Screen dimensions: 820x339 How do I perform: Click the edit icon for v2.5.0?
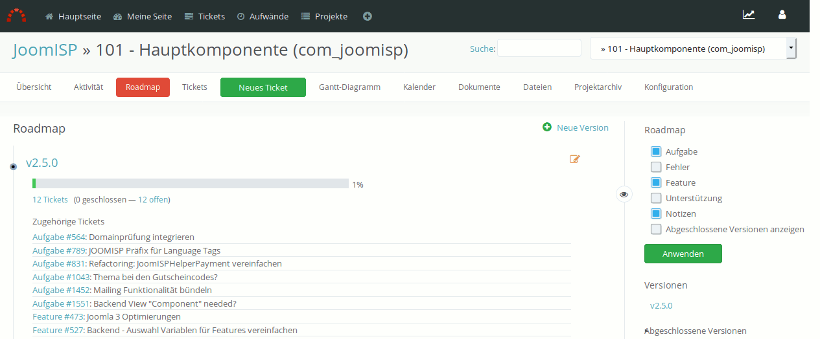point(575,159)
